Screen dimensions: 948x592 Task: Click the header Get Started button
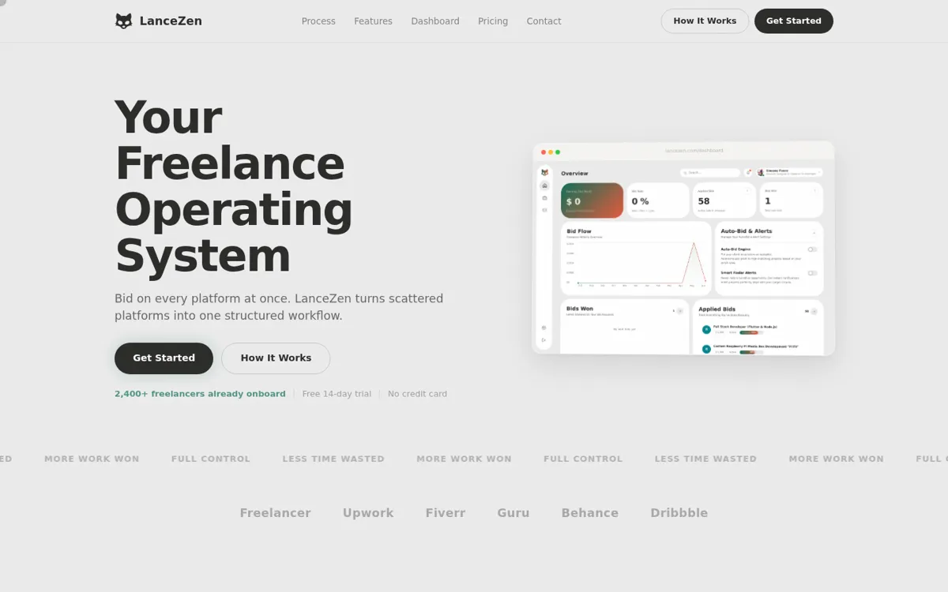794,21
